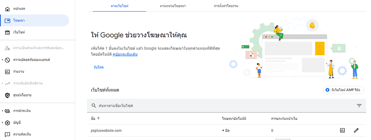This screenshot has height=140, width=371.
Task: Open the filter list icon beside search
Action: point(359,106)
